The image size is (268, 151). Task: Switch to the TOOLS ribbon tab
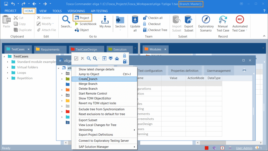coord(57,11)
